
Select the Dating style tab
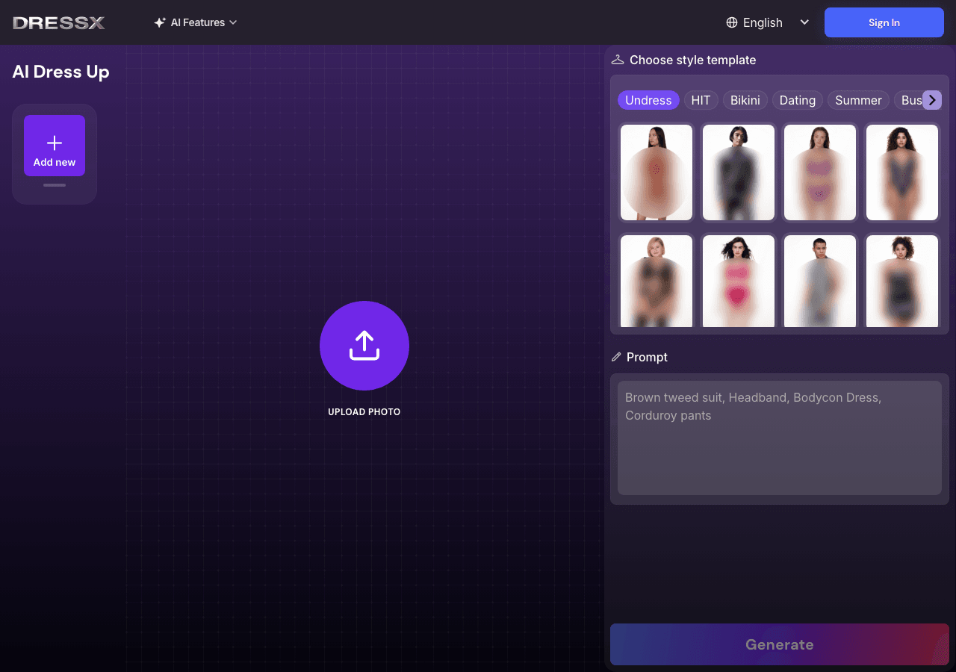[x=798, y=100]
